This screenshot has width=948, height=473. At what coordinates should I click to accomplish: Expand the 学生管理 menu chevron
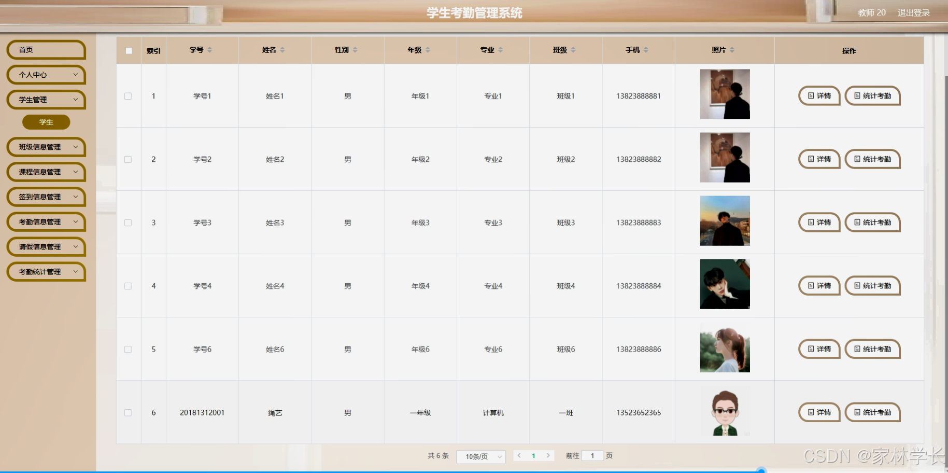point(76,100)
